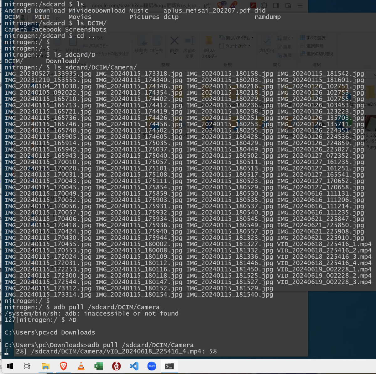Open Task View from the taskbar
The height and width of the screenshot is (374, 376).
point(27,366)
